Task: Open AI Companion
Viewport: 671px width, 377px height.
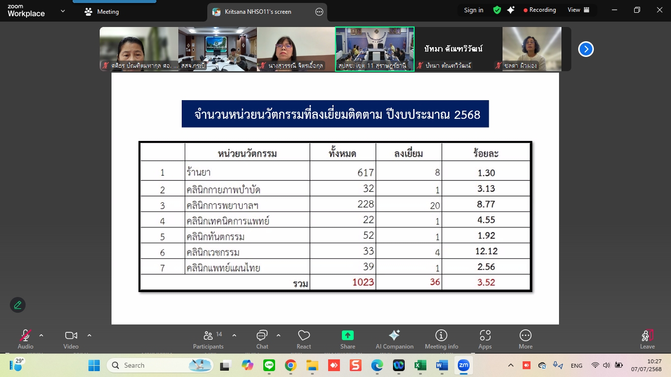Action: (394, 339)
